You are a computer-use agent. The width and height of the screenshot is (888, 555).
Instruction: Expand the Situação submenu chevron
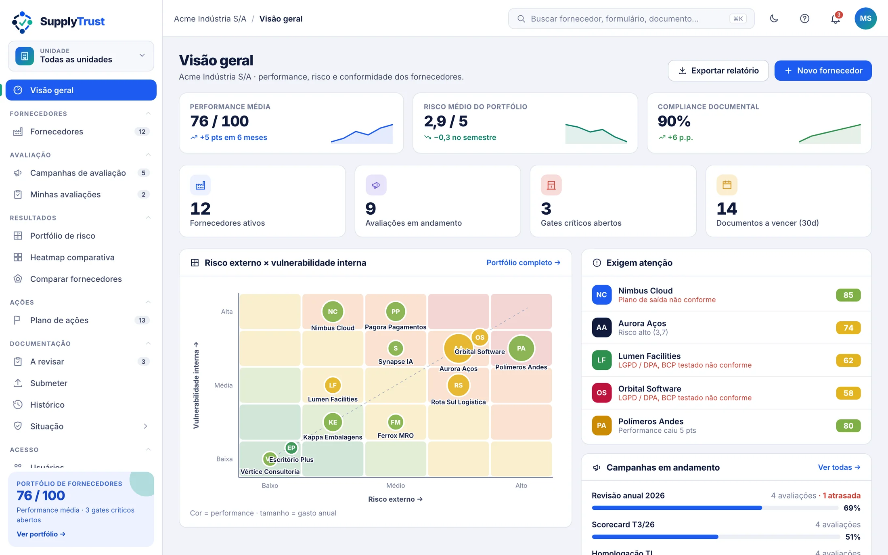pos(145,426)
